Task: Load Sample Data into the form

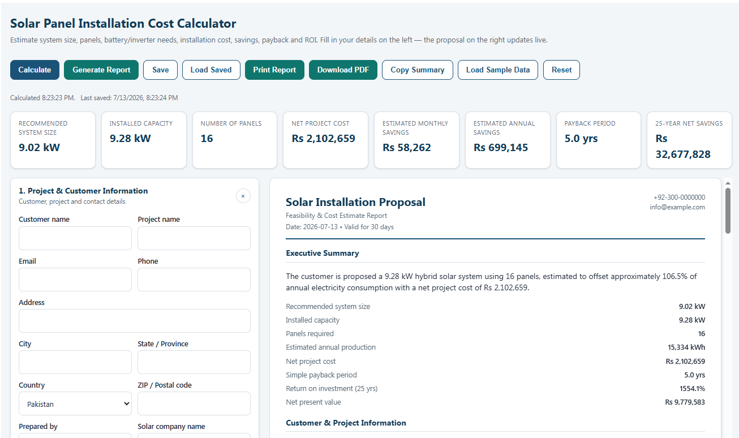Action: pyautogui.click(x=498, y=70)
